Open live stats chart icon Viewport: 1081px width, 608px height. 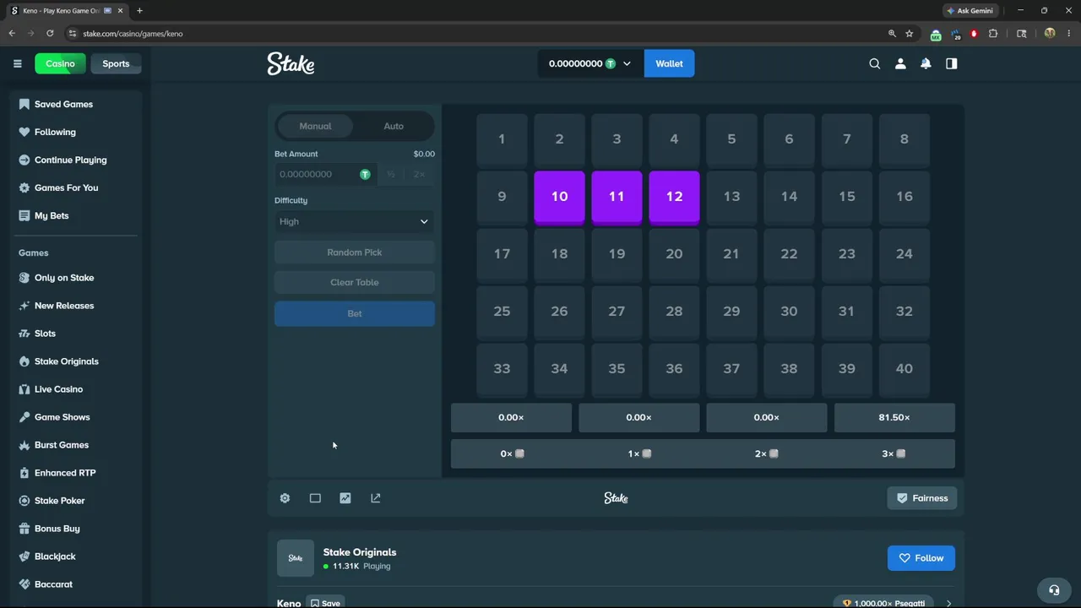345,498
